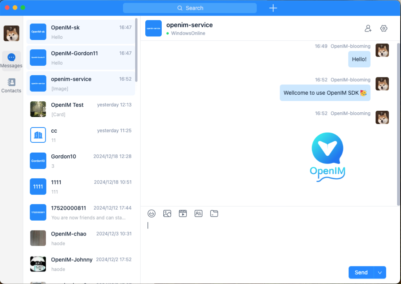
Task: Click the cc building group avatar
Action: [38, 135]
